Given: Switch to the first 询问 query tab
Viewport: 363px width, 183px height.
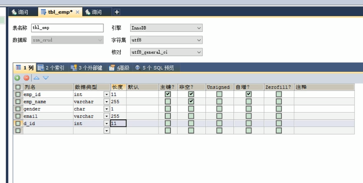Looking at the screenshot, I should click(23, 12).
